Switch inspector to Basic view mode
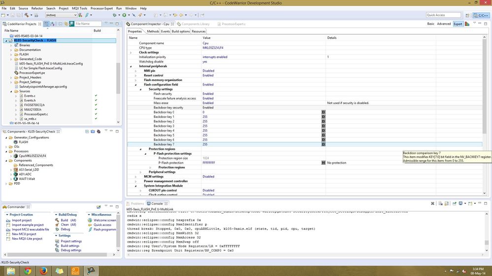This screenshot has height=276, width=492. click(x=430, y=24)
